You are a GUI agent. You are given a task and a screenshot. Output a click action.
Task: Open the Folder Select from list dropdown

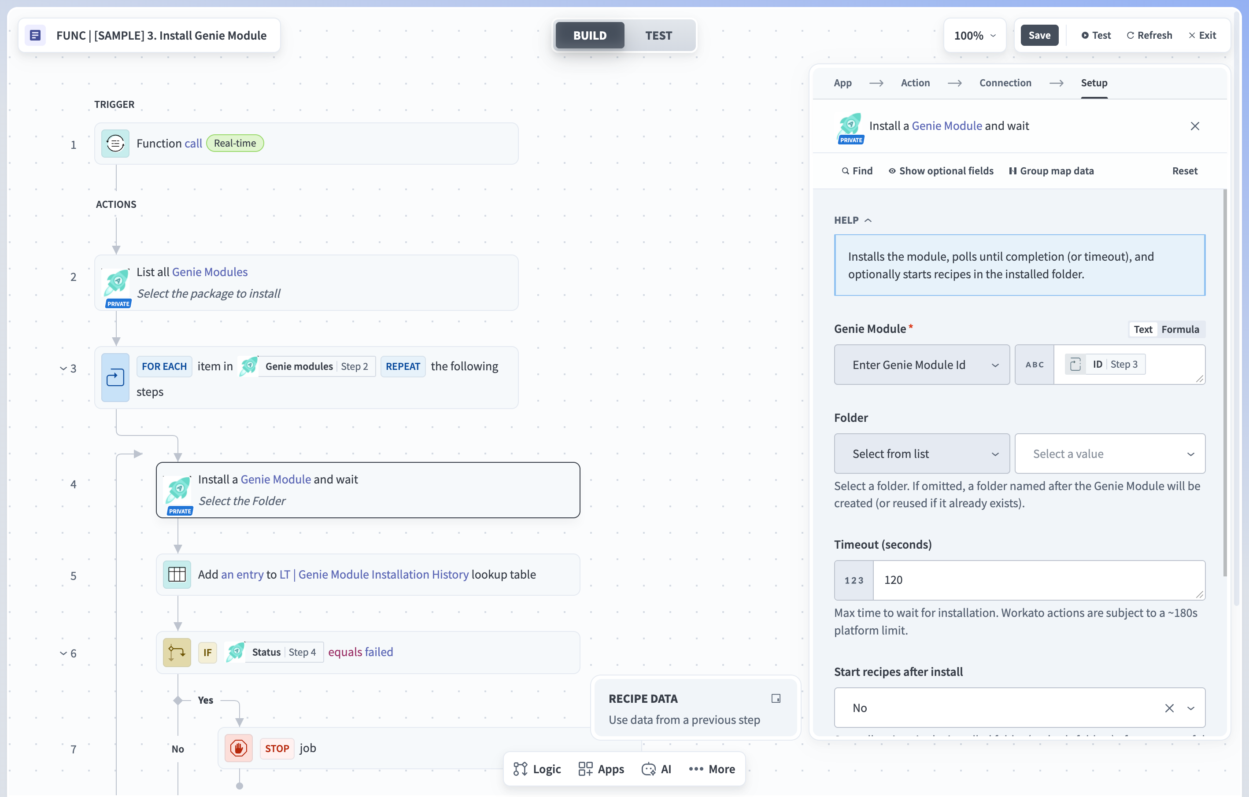point(921,454)
